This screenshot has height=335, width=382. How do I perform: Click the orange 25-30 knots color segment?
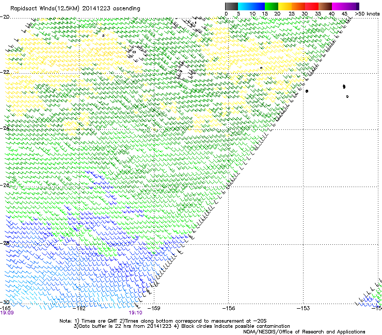pos(298,6)
